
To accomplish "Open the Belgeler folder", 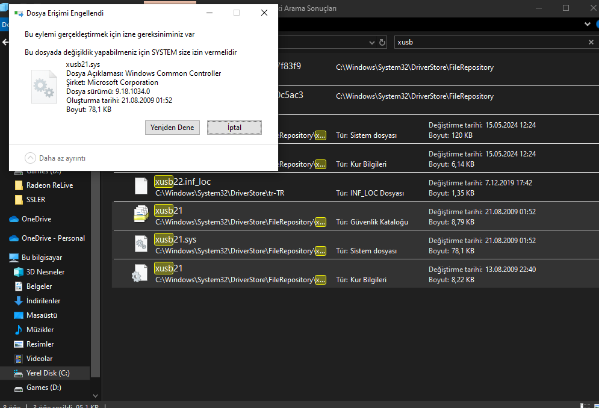I will coord(39,286).
